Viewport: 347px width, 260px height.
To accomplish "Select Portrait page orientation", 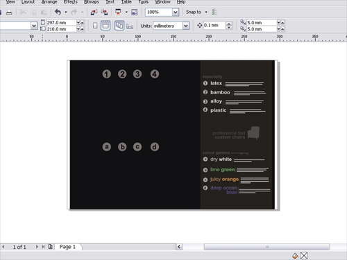I will [x=95, y=26].
